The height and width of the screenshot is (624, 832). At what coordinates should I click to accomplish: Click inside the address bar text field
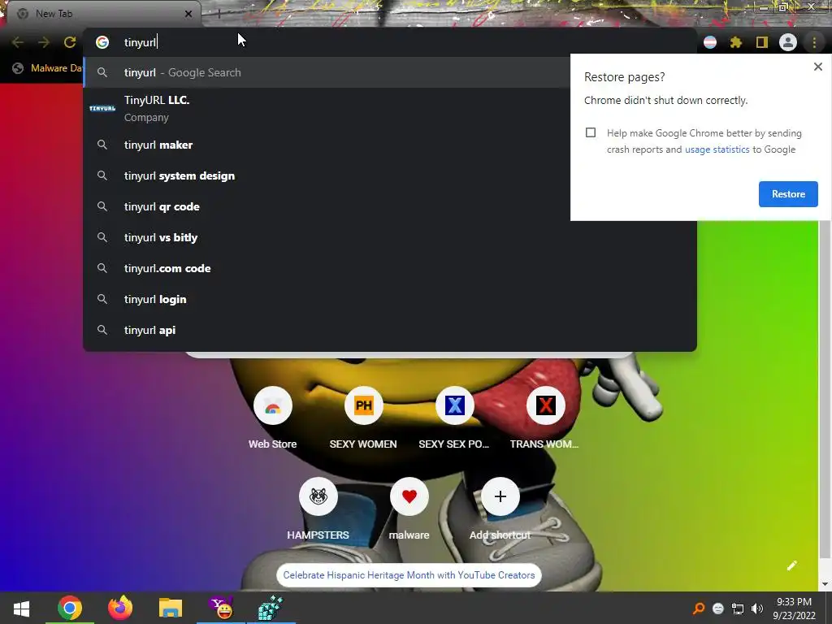pyautogui.click(x=390, y=42)
